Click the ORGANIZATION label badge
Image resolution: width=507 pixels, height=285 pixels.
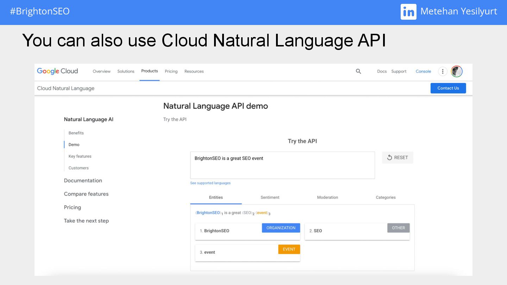pos(281,228)
